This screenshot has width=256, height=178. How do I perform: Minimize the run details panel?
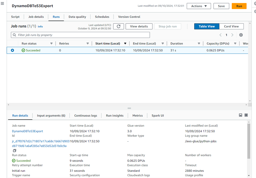(240, 115)
